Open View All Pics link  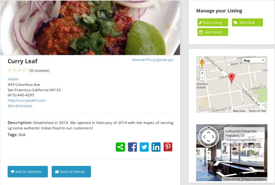tap(142, 60)
